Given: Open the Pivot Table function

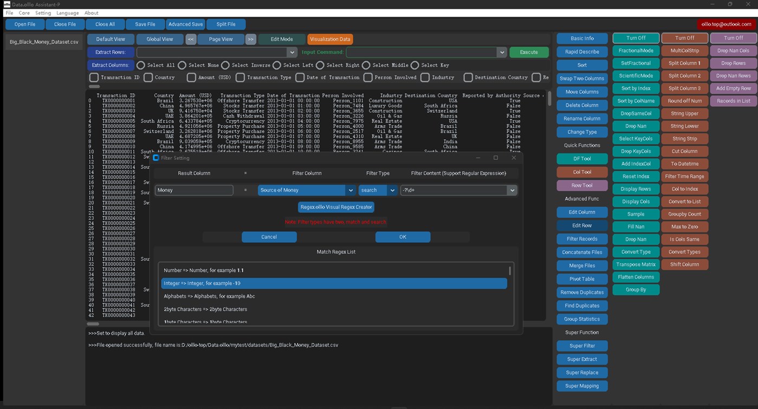Looking at the screenshot, I should (581, 278).
